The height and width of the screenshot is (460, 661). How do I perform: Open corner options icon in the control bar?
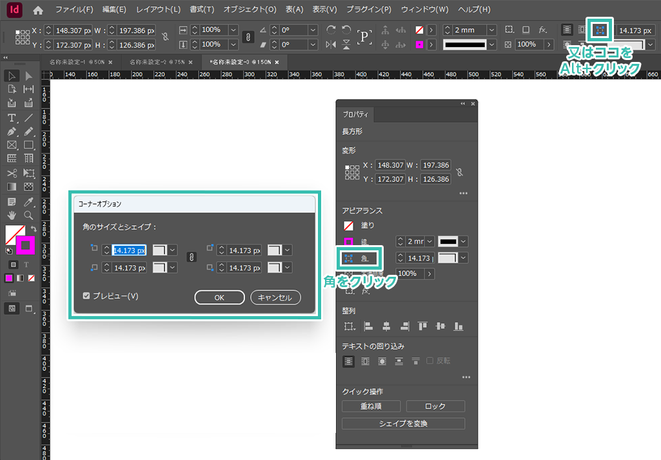pyautogui.click(x=600, y=30)
